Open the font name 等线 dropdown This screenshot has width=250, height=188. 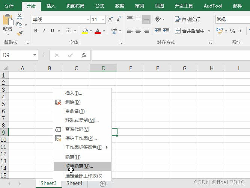tap(88, 20)
